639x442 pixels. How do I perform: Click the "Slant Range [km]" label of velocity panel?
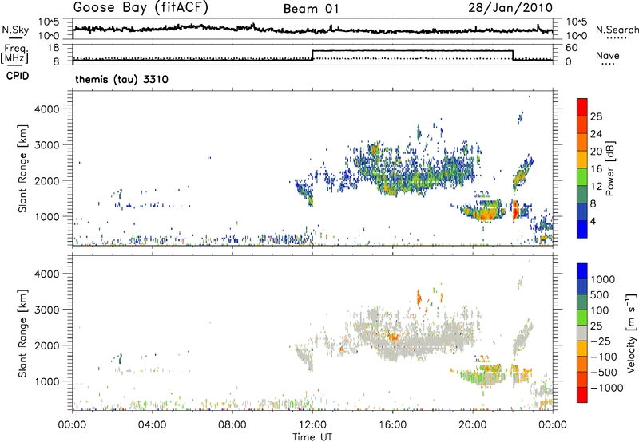22,333
